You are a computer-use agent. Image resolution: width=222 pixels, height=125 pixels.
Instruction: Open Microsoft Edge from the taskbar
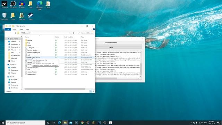click(59, 123)
